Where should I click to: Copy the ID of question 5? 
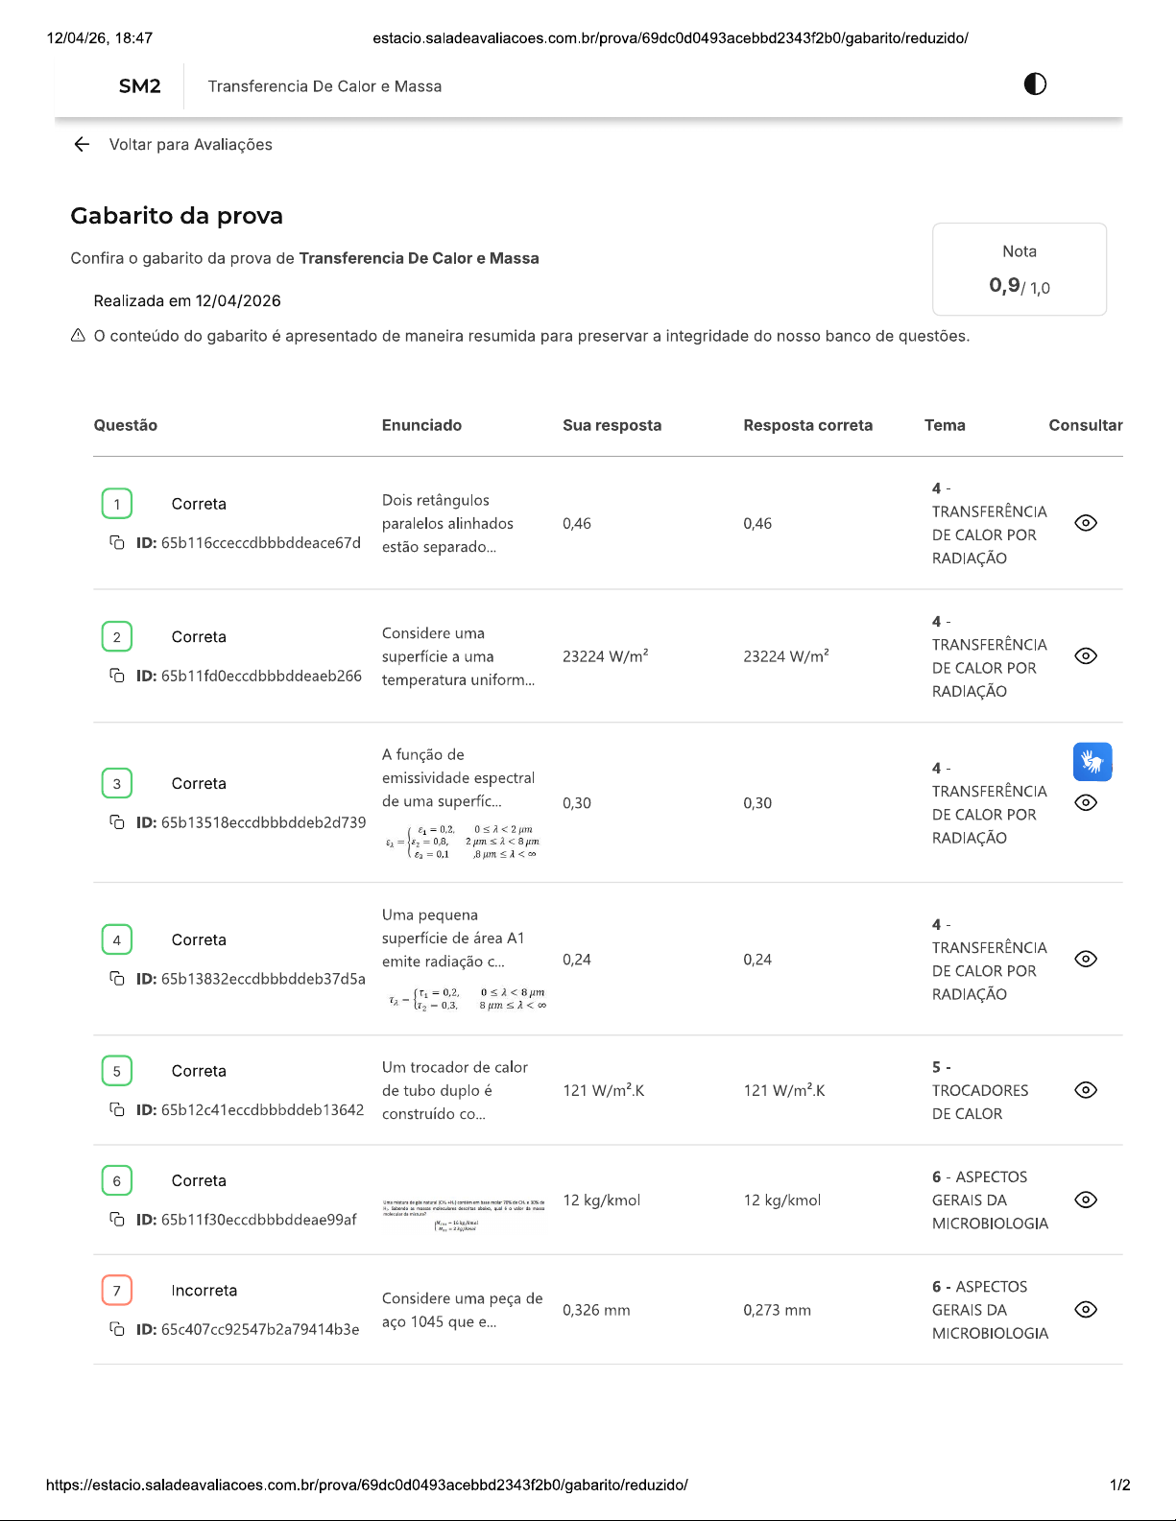(117, 1109)
